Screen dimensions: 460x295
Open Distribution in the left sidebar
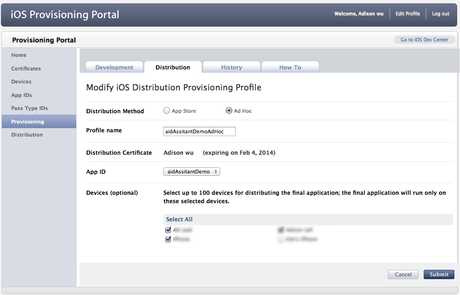[x=27, y=135]
